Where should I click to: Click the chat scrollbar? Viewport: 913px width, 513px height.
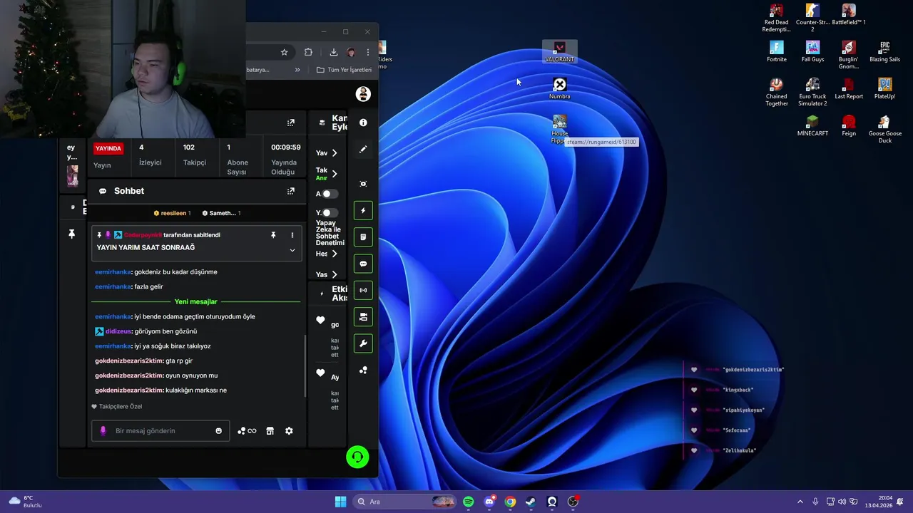(305, 366)
